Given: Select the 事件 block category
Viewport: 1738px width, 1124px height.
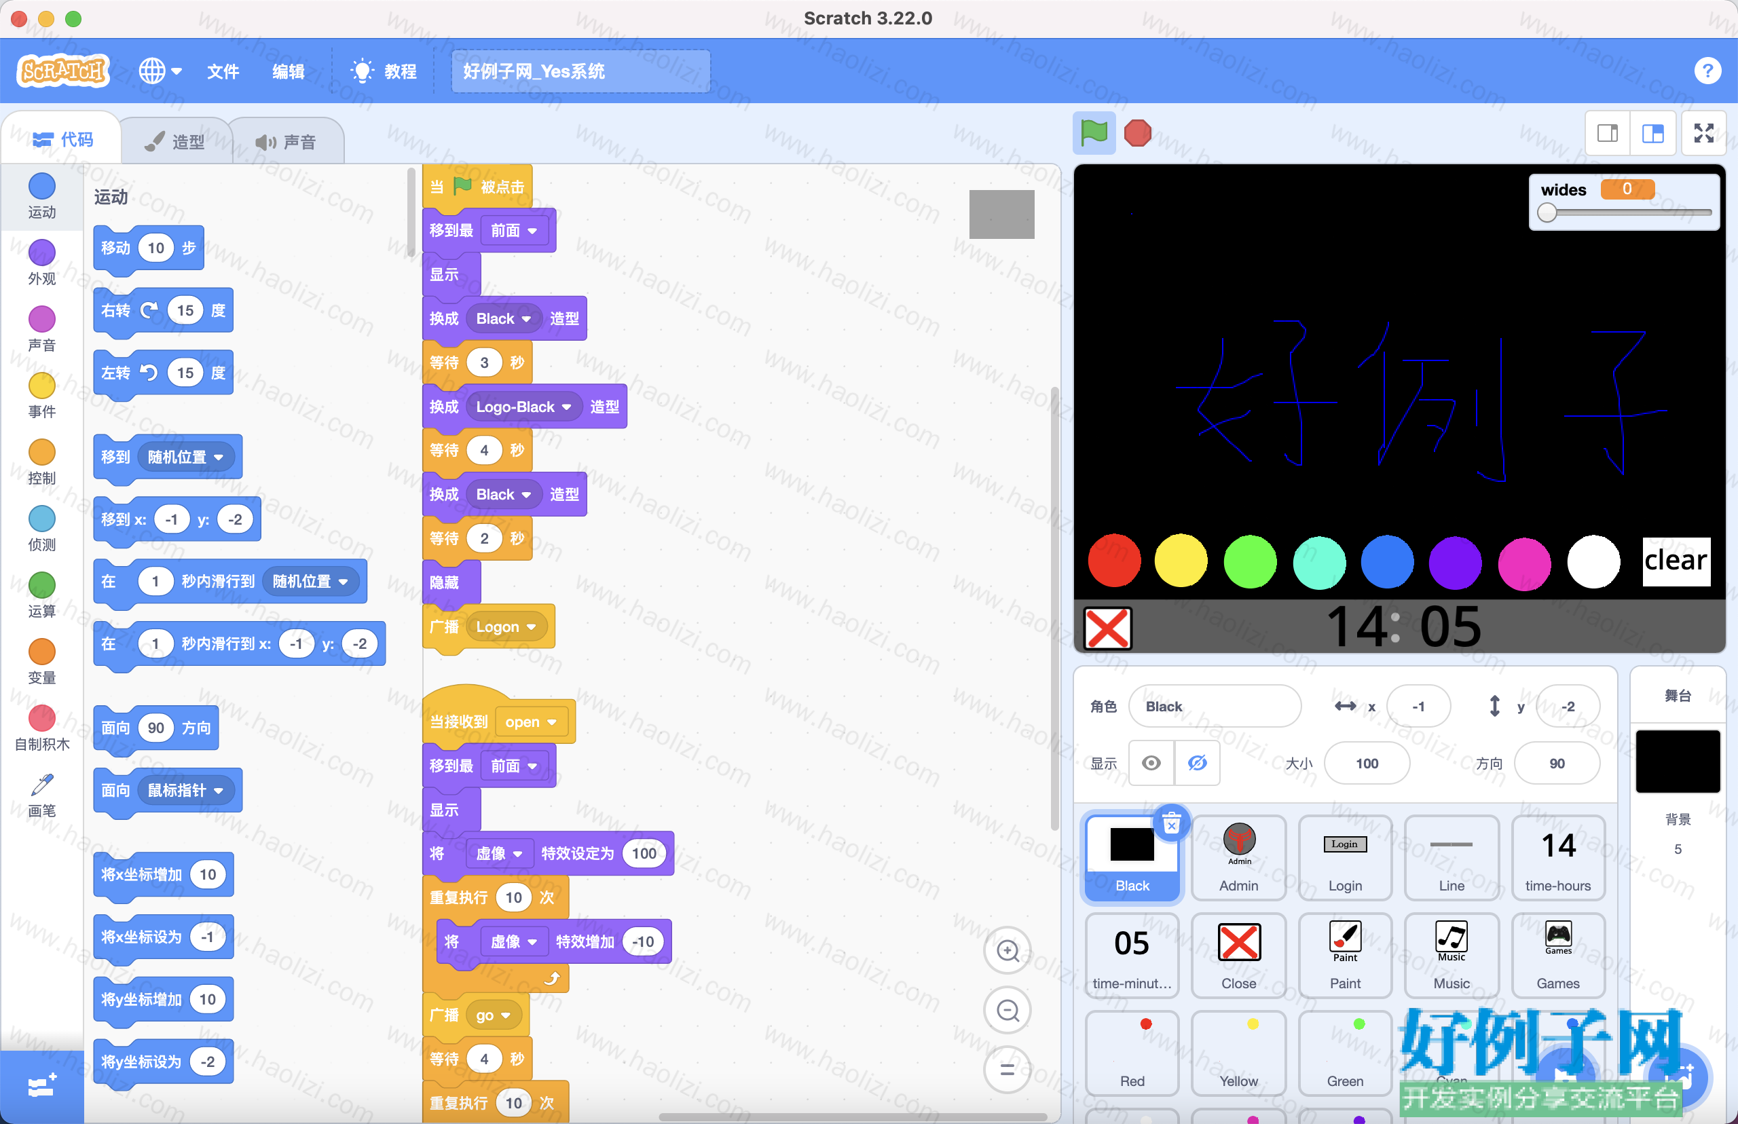Looking at the screenshot, I should coord(41,395).
